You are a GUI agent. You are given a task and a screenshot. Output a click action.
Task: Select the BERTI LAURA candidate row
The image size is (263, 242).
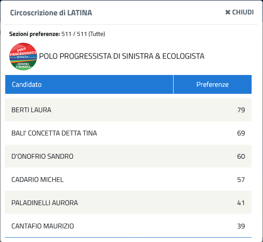point(128,110)
